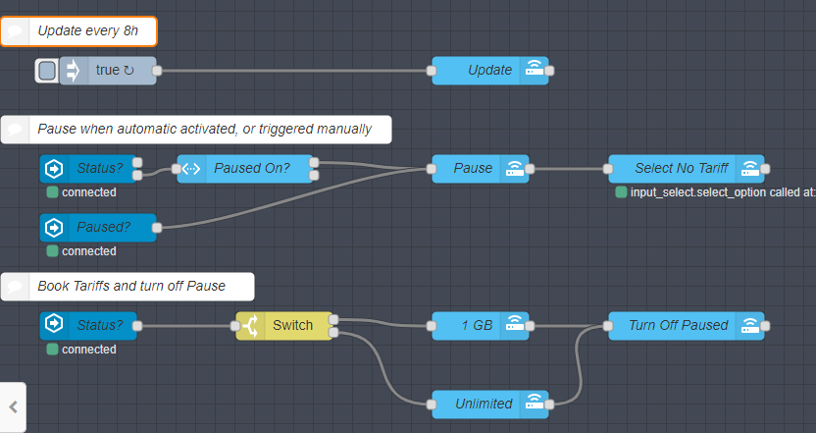The height and width of the screenshot is (433, 816).
Task: Click the router icon on Pause node
Action: (x=515, y=168)
